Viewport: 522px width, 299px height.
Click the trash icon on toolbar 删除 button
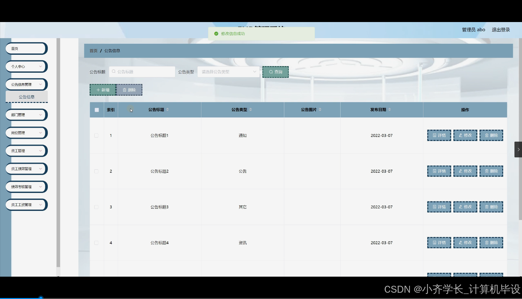[x=124, y=90]
